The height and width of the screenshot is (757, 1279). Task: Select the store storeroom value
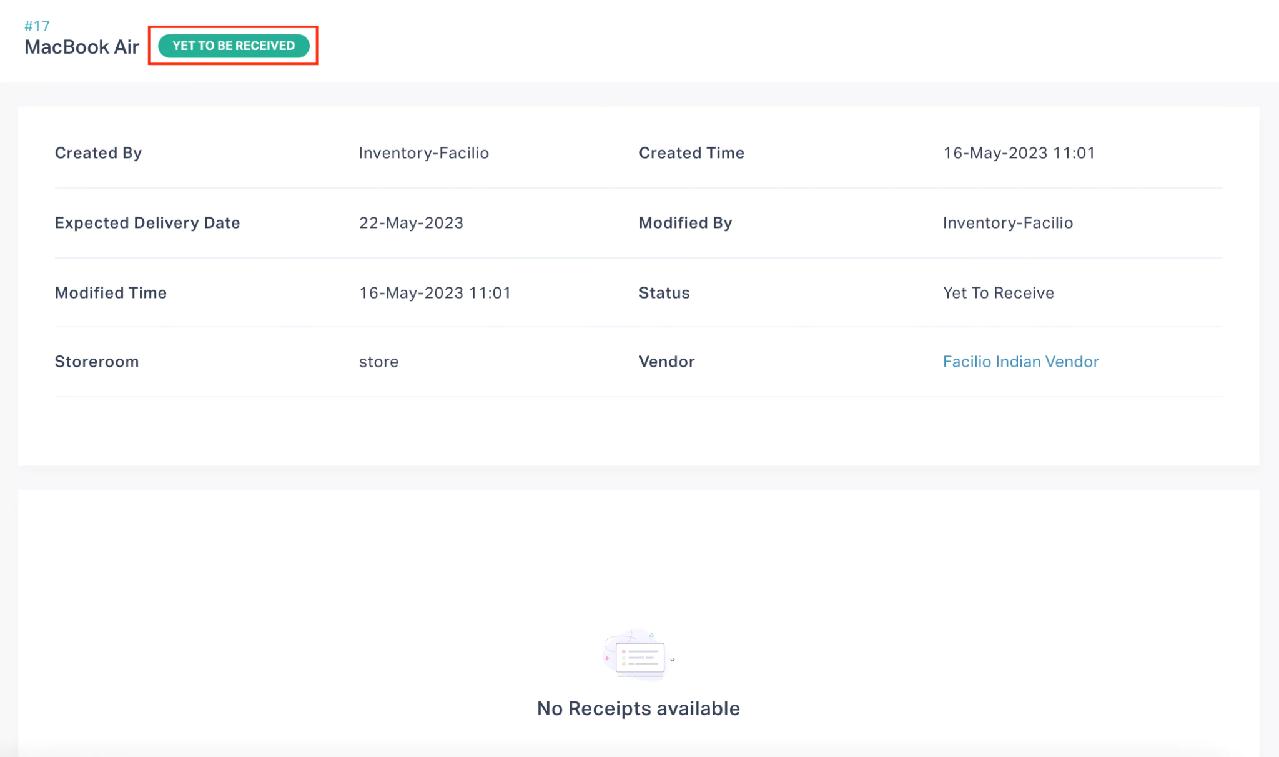pyautogui.click(x=378, y=362)
